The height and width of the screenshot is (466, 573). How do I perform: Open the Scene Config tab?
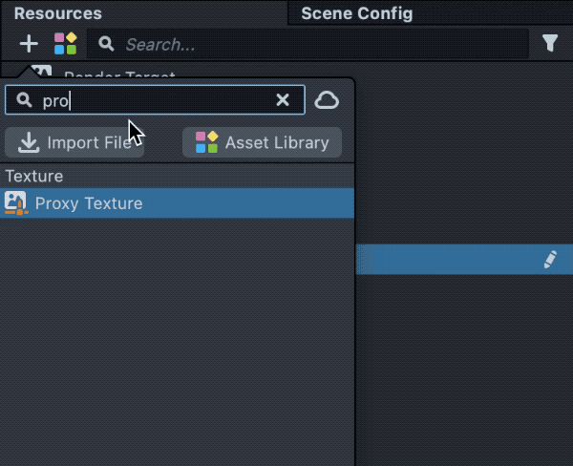(356, 13)
